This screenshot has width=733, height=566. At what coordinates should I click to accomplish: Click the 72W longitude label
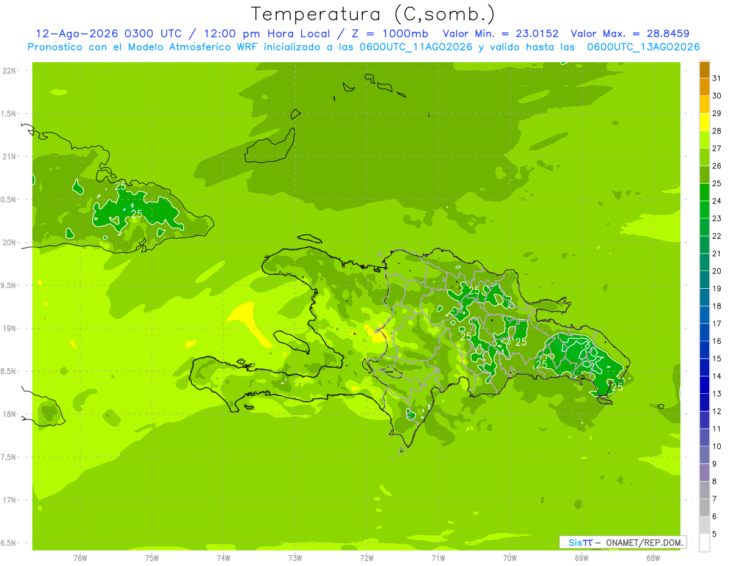(x=367, y=558)
